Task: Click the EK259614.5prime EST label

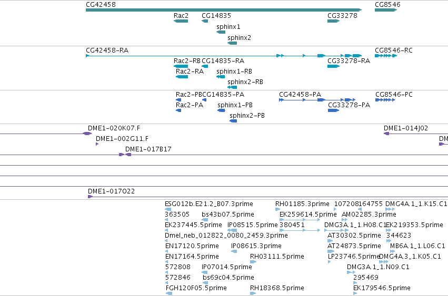Action: (308, 215)
